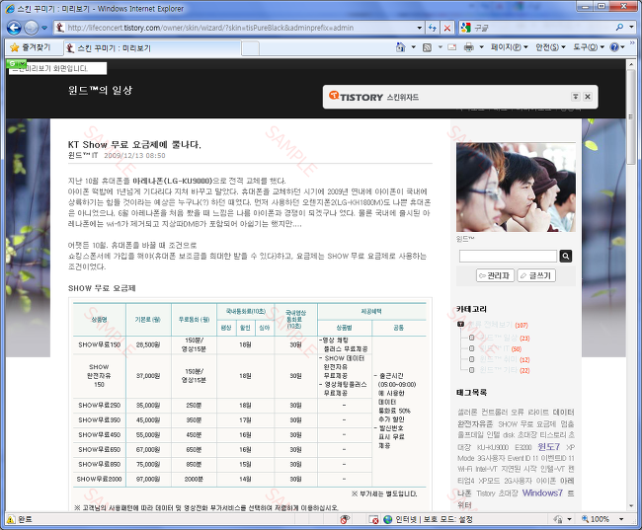Click the blog title 윈드™의 일상
Viewport: 642px width, 530px height.
100,91
